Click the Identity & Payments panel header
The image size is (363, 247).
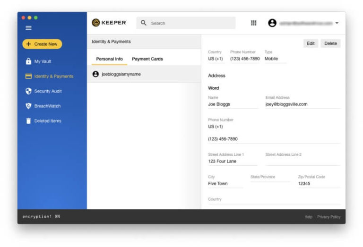144,42
